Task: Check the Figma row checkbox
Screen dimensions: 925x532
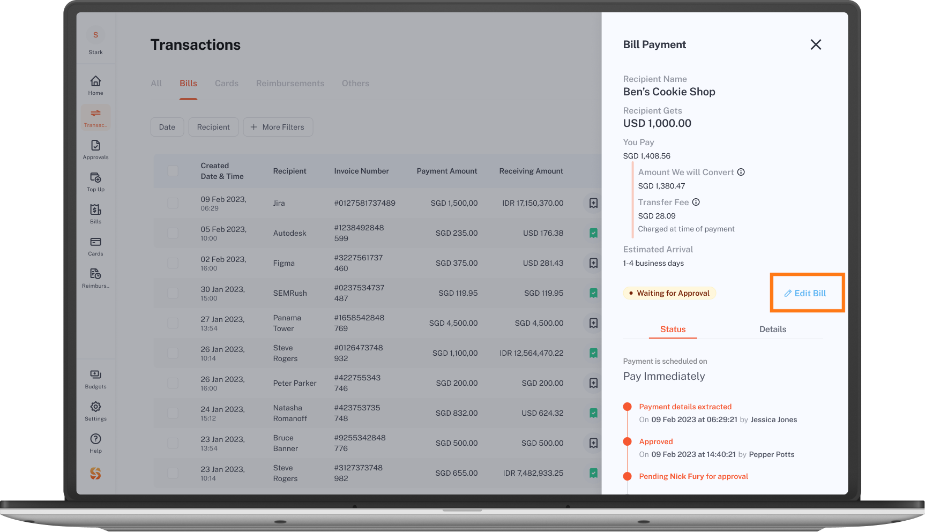Action: click(x=173, y=263)
